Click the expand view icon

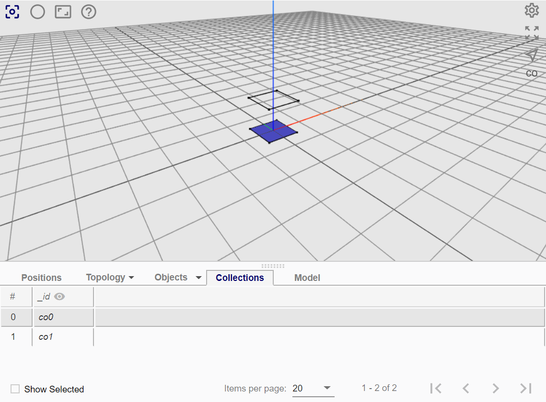pos(532,33)
